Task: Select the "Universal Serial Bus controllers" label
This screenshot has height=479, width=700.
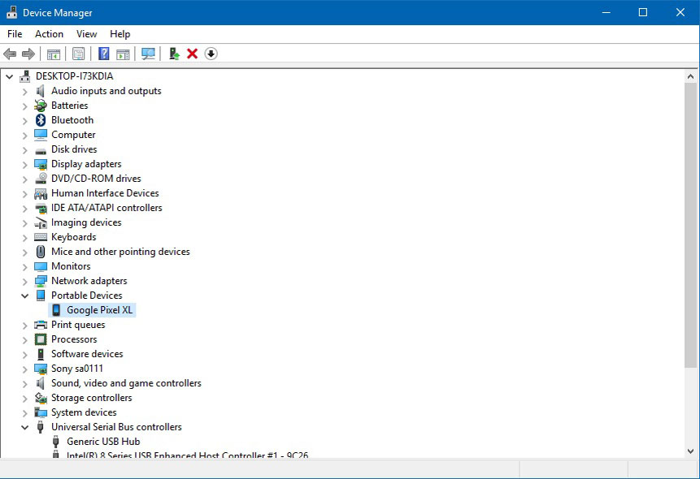Action: [116, 427]
